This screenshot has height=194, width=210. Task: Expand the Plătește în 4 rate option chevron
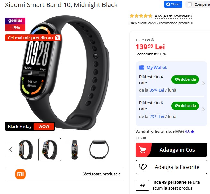204,83
